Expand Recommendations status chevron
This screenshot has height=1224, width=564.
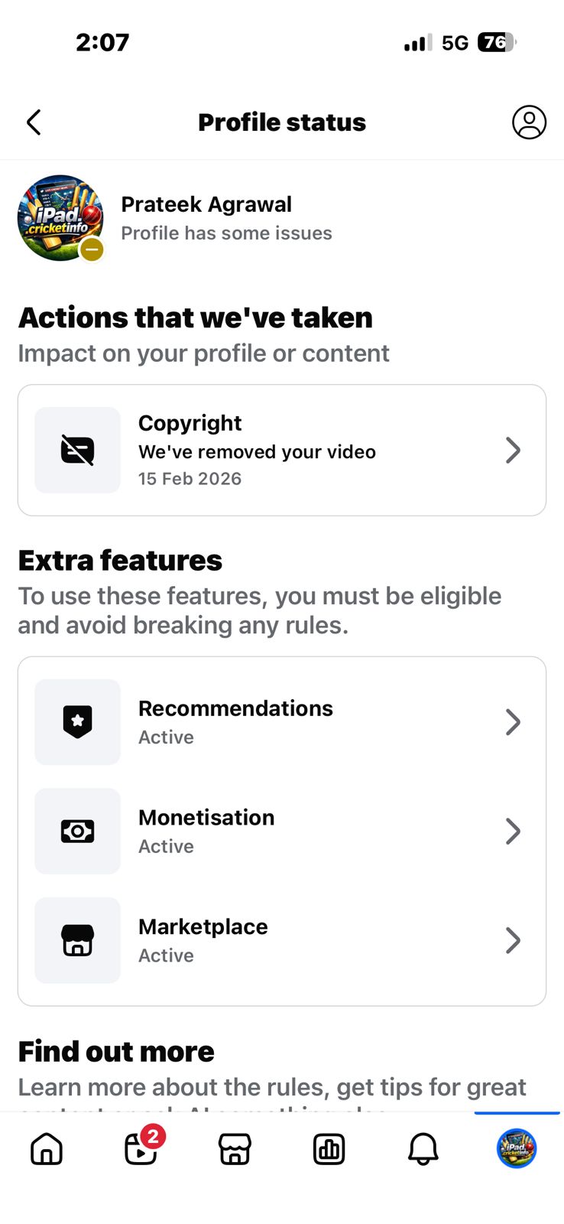click(513, 722)
